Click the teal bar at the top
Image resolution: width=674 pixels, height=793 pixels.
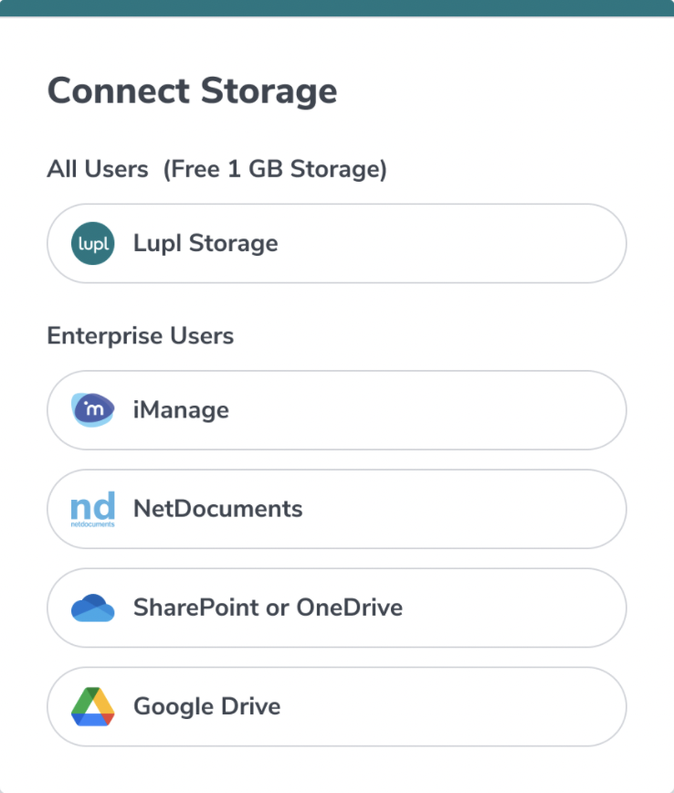click(x=337, y=7)
